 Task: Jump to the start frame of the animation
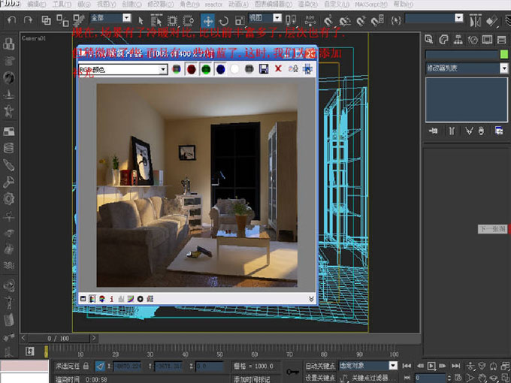(407, 366)
